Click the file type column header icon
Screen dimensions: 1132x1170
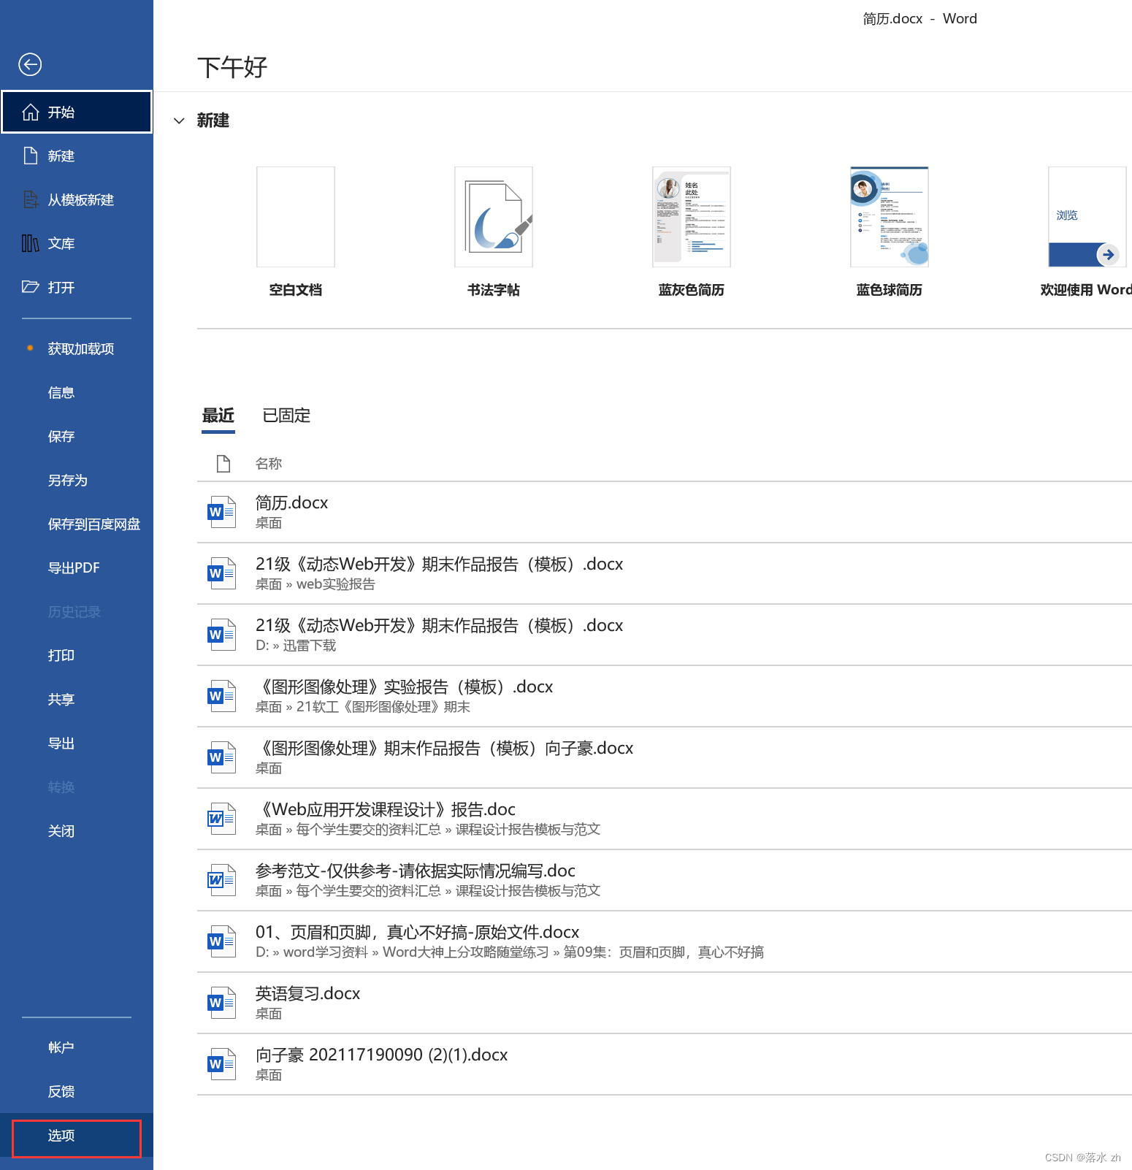223,463
